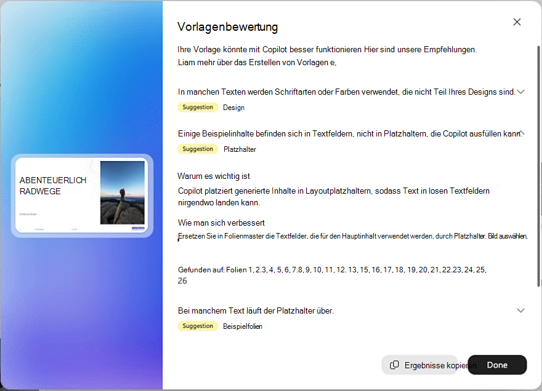Open link about Erstellen von Vorlagen
The width and height of the screenshot is (542, 391).
pos(257,63)
